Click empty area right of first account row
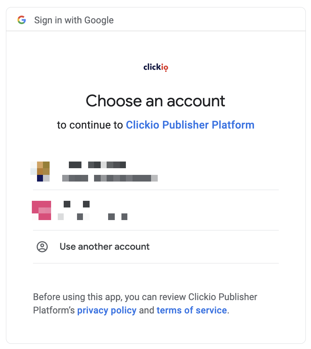The height and width of the screenshot is (349, 311). click(218, 172)
